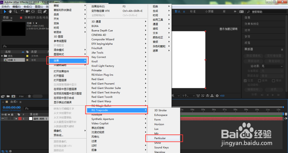Viewport: 288px width, 153px height.
Task: Switch to the 标准 workspace
Action: pyautogui.click(x=193, y=12)
